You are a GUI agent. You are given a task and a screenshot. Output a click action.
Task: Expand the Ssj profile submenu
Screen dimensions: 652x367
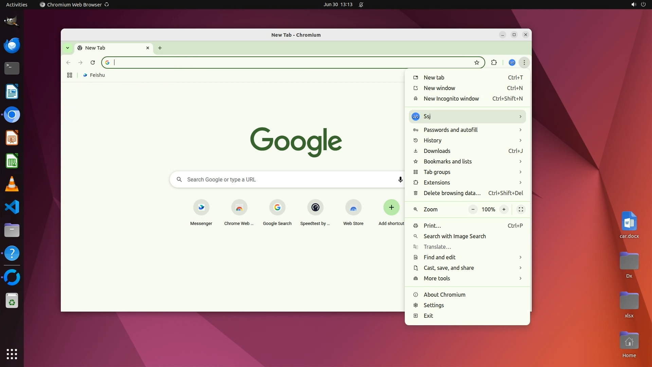click(x=467, y=117)
